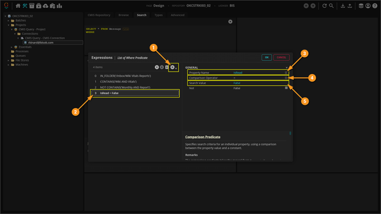Collapse the GENERAL property section

[286, 68]
